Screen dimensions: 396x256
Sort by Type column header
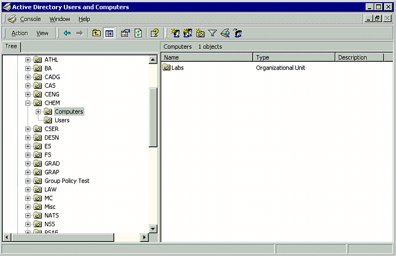pos(294,57)
